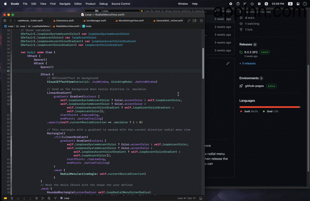Open the adjust editor options icon
This screenshot has height=201, width=310.
click(195, 20)
